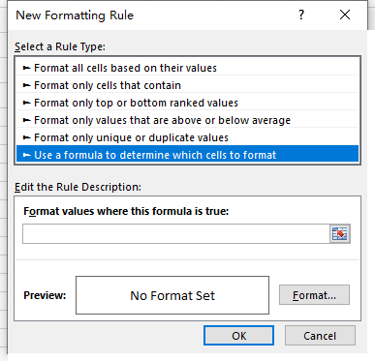The width and height of the screenshot is (375, 361).
Task: Click the 'No Format Set' preview box
Action: point(172,295)
